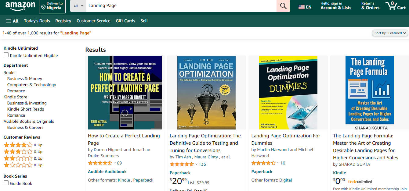409x191 pixels.
Task: Filter reviews by 2 stars & up
Action: point(23,158)
